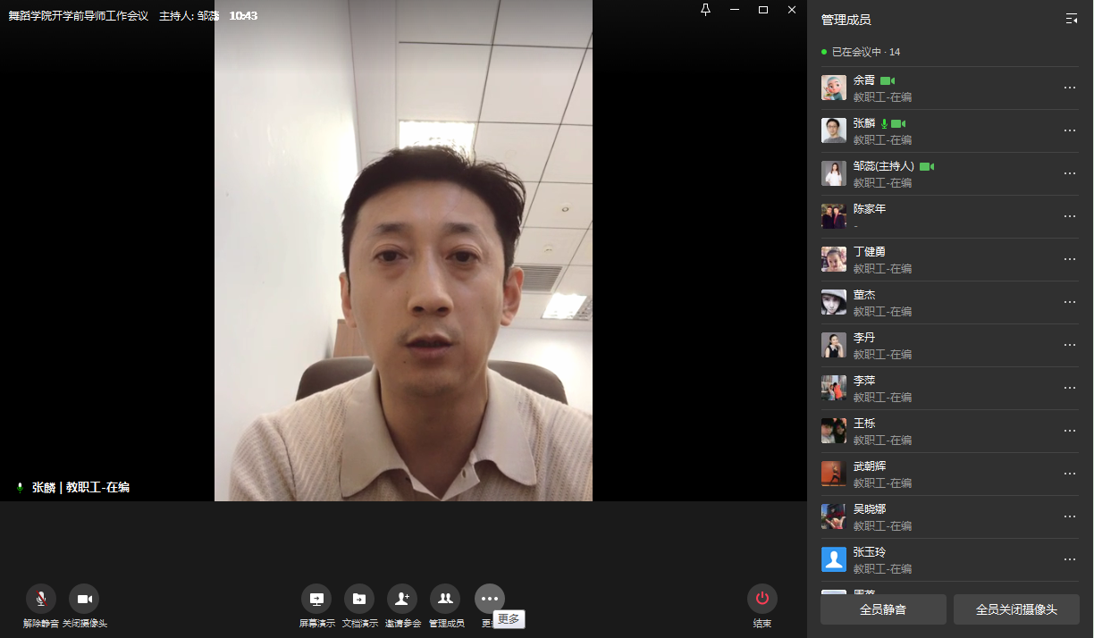Image resolution: width=1094 pixels, height=638 pixels.
Task: Mute all members with 全员静音
Action: point(882,609)
